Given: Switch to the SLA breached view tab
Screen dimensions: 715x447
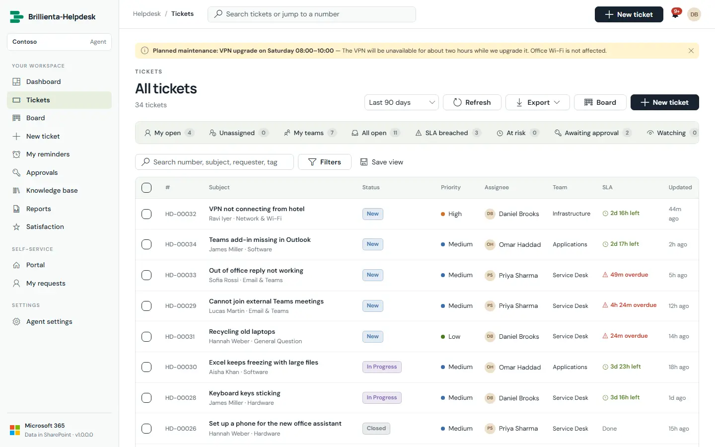Looking at the screenshot, I should [448, 133].
